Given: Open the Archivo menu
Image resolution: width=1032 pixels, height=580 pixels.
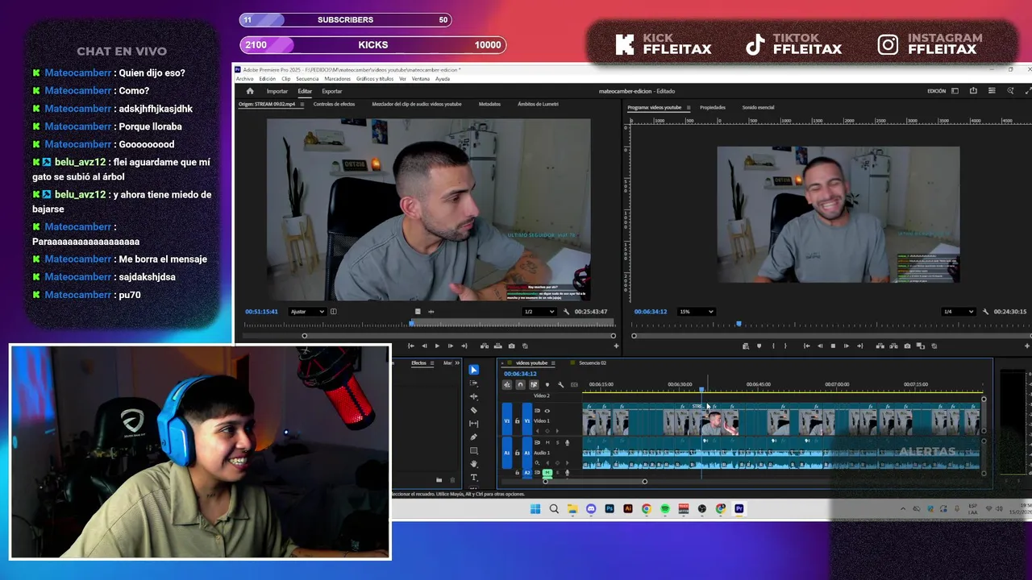Looking at the screenshot, I should pos(244,79).
